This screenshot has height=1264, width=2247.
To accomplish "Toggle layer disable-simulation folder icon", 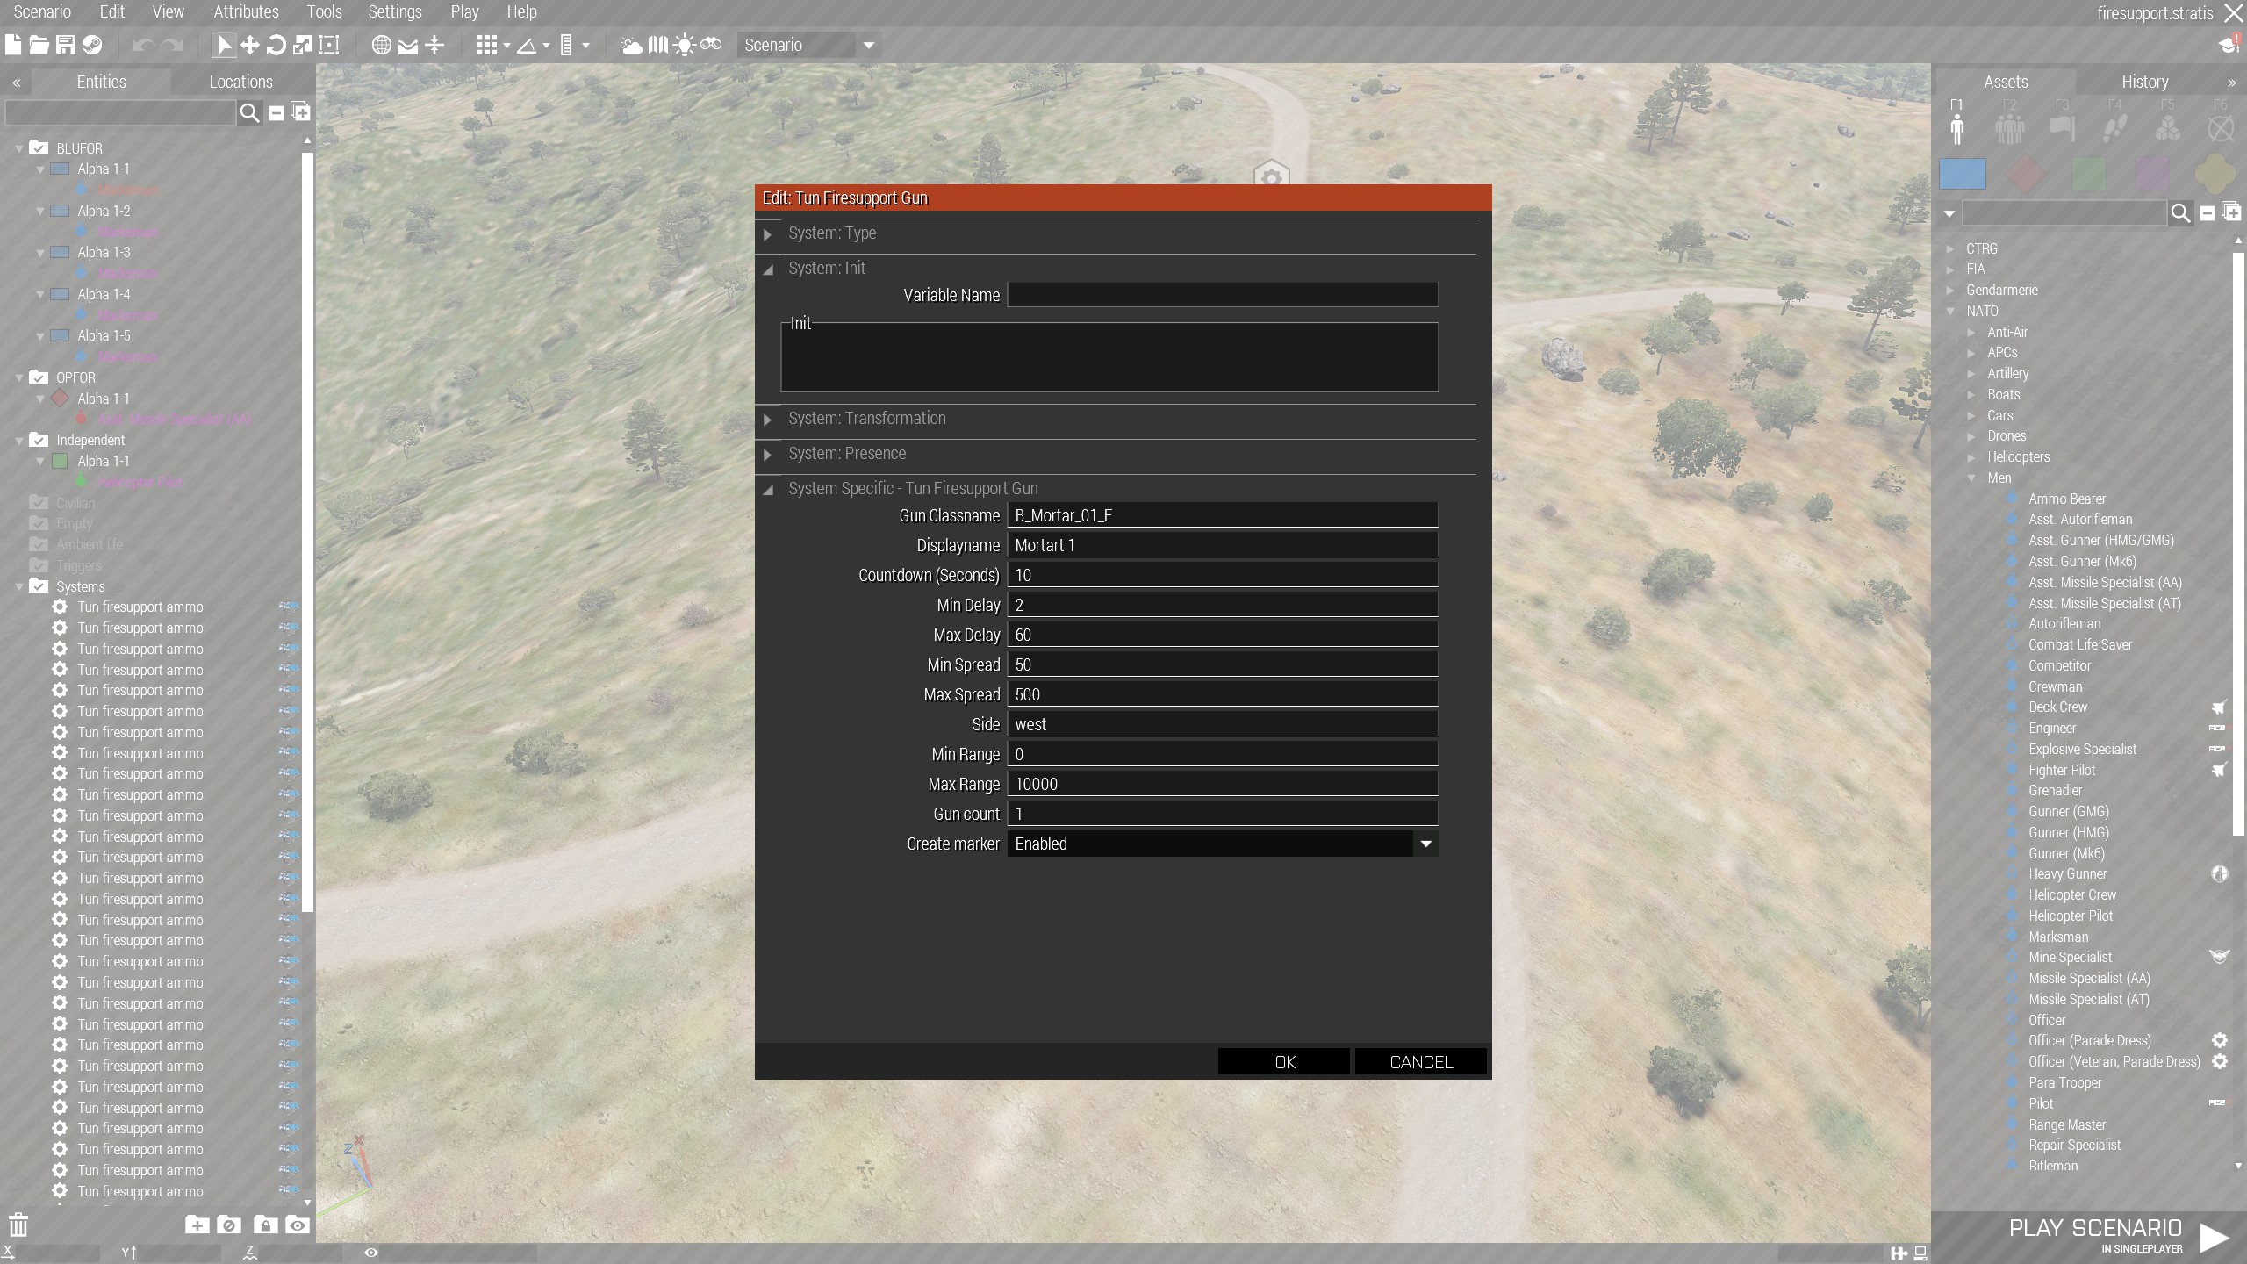I will coord(229,1225).
